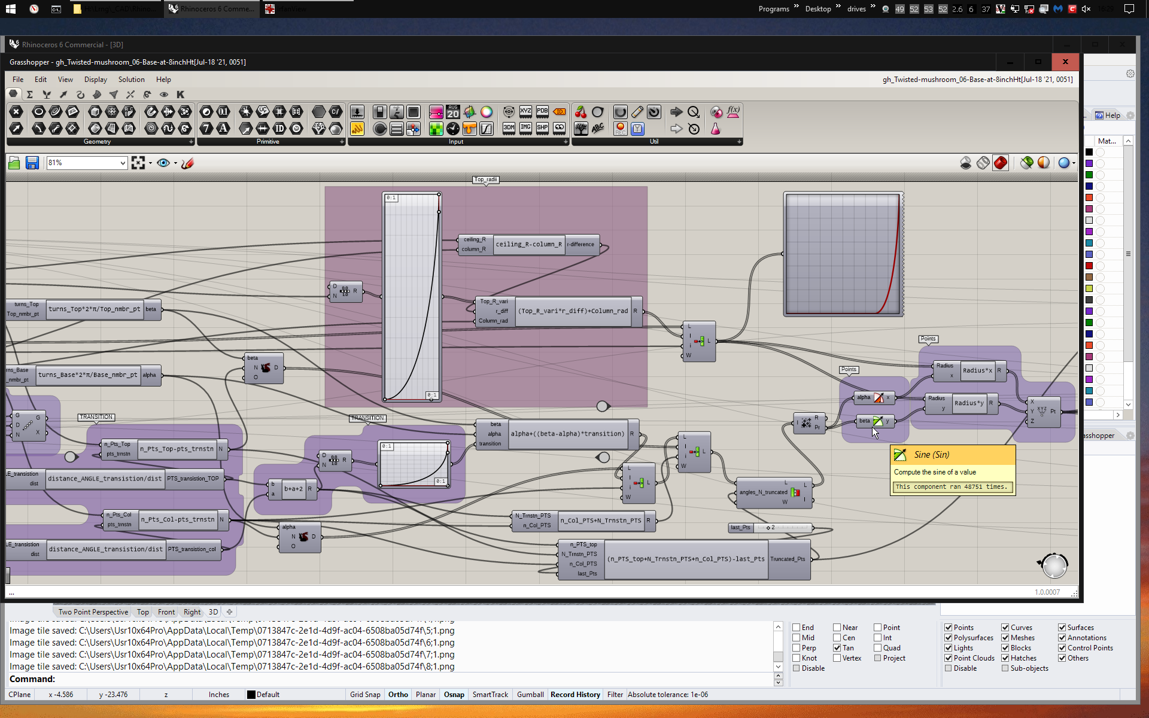This screenshot has height=718, width=1149.
Task: Select the Digit Scroller 0.1 icon
Action: (x=223, y=112)
